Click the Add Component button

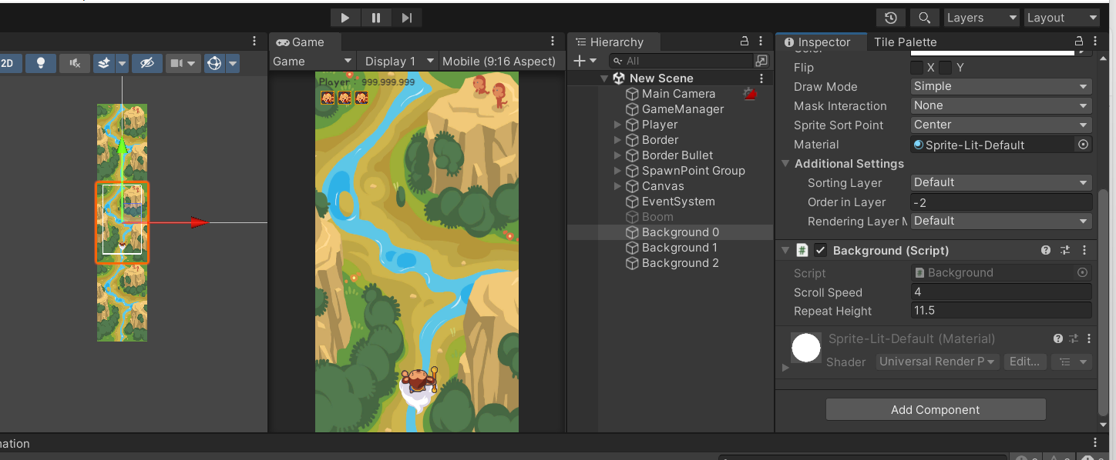936,409
